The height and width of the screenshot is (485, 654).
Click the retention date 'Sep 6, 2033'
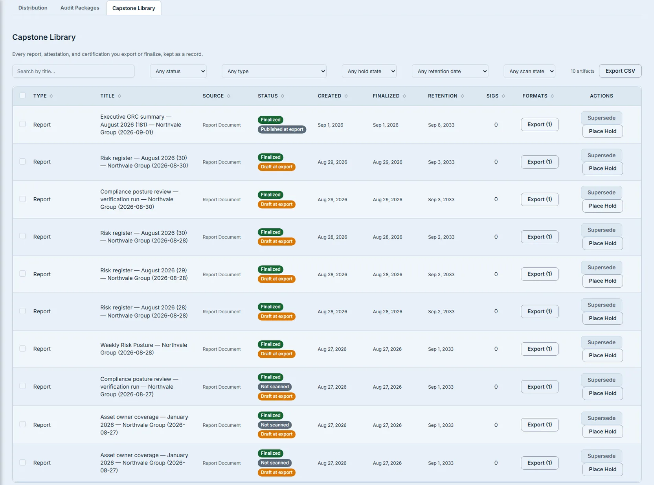point(441,125)
